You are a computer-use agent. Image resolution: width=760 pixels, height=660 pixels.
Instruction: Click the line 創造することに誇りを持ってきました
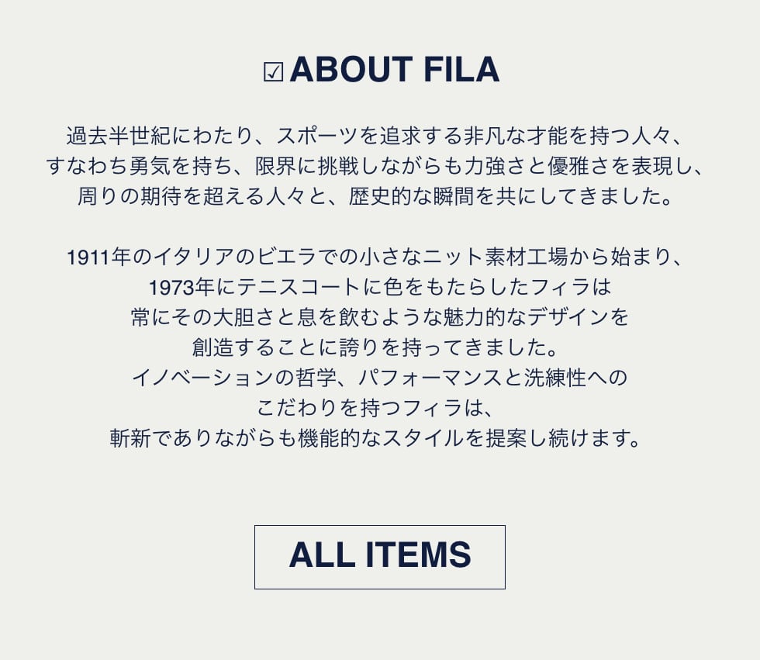pos(379,347)
